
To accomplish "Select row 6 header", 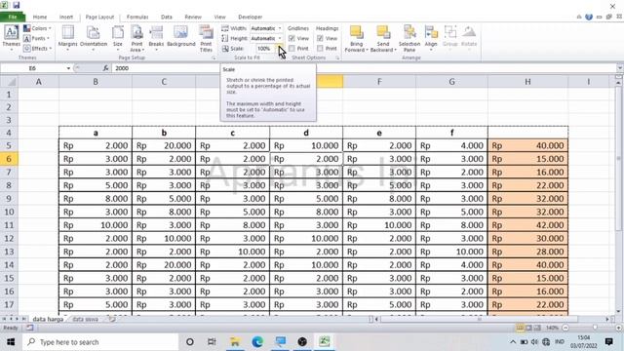I will click(x=9, y=159).
